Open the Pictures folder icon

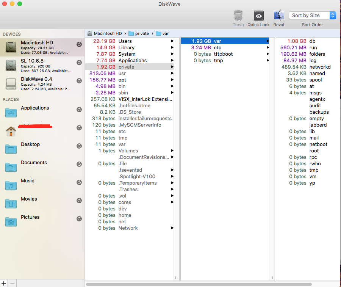coord(11,222)
